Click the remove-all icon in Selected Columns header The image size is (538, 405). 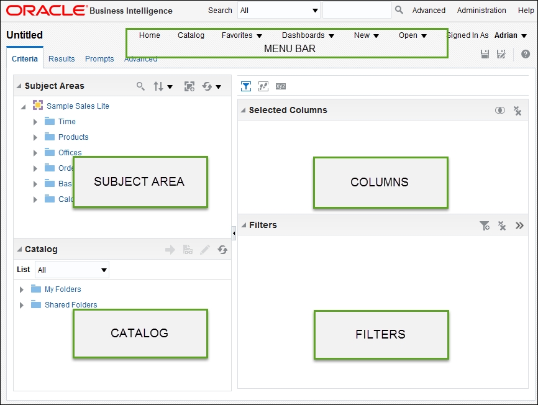[517, 111]
